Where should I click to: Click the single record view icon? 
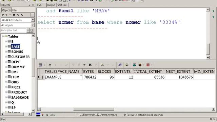[120, 65]
